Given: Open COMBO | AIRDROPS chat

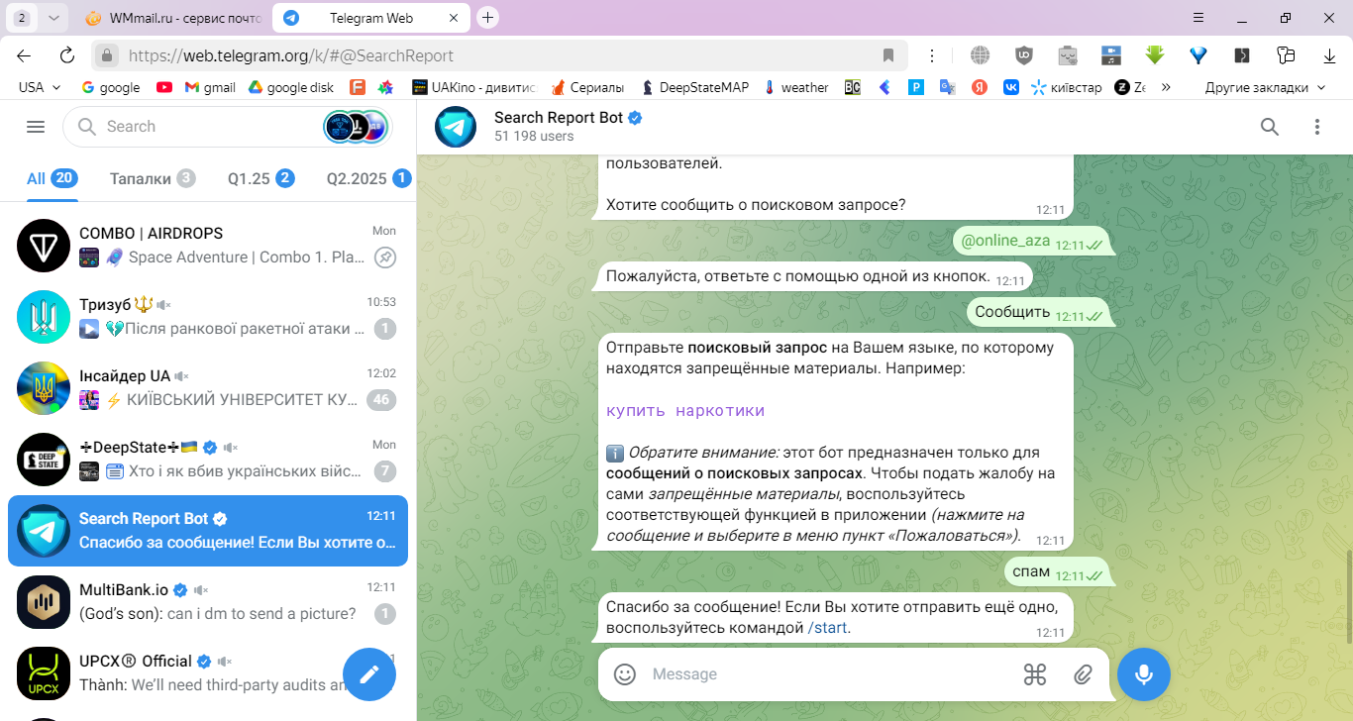Looking at the screenshot, I should coord(208,246).
